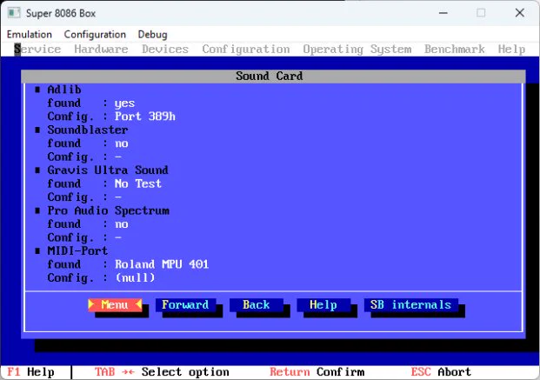Click the MIDI-Port heading

(77, 250)
